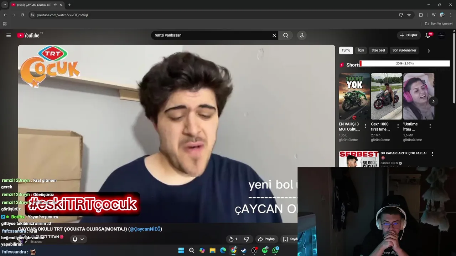Go to the YouTube home logo
This screenshot has height=256, width=456.
[28, 35]
